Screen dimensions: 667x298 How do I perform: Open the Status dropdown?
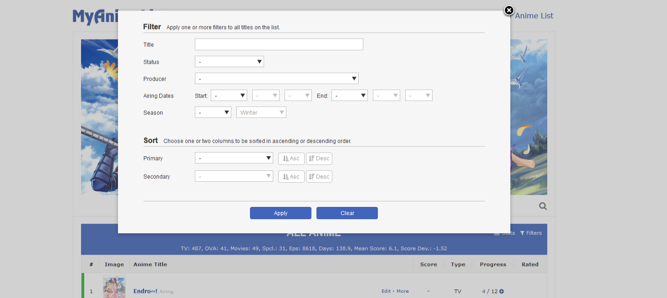pyautogui.click(x=229, y=62)
